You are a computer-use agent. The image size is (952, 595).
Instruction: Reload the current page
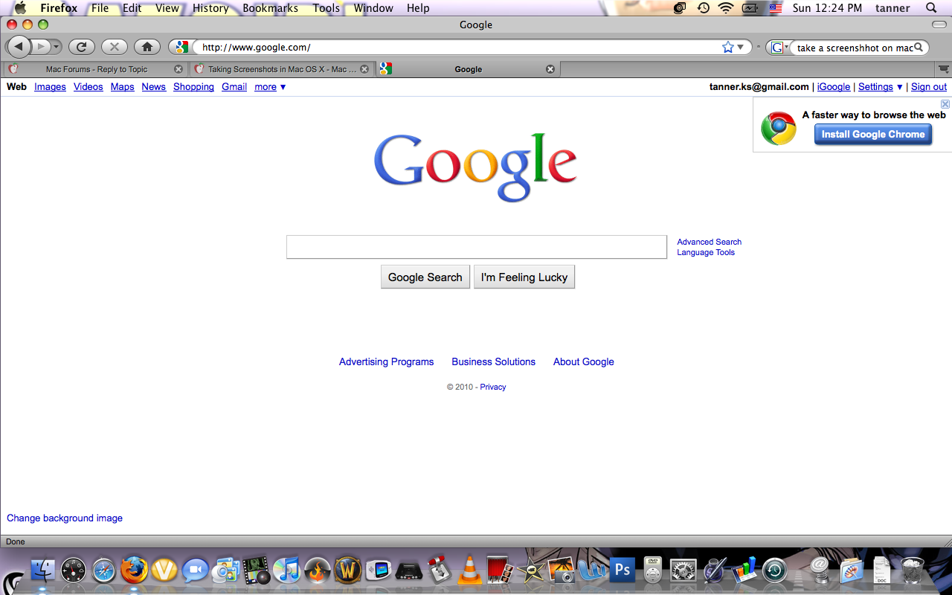pos(82,47)
